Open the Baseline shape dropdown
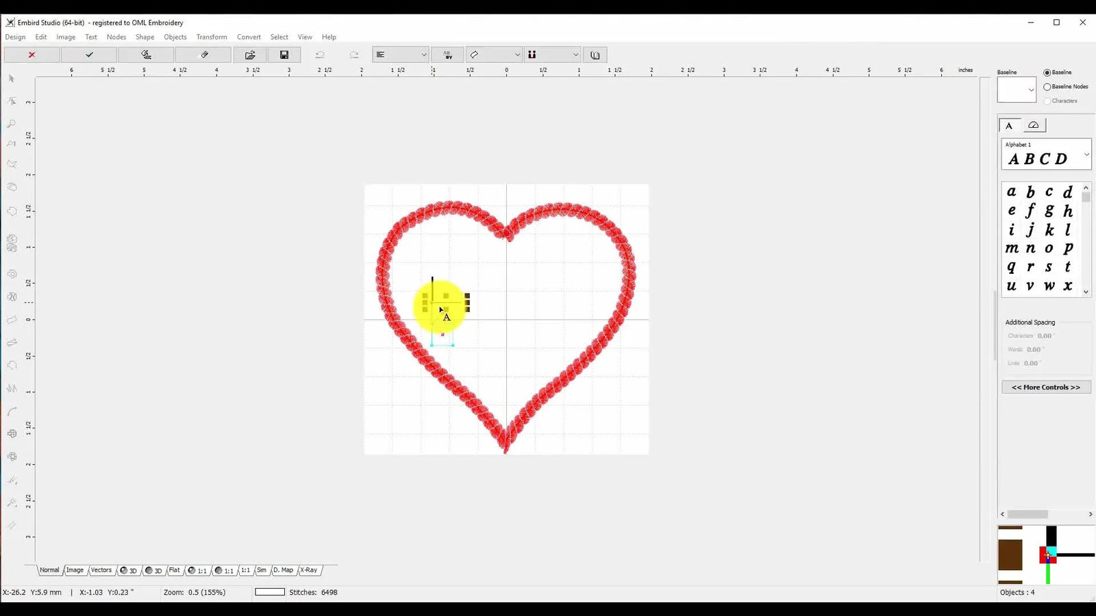Image resolution: width=1096 pixels, height=616 pixels. pos(1030,89)
